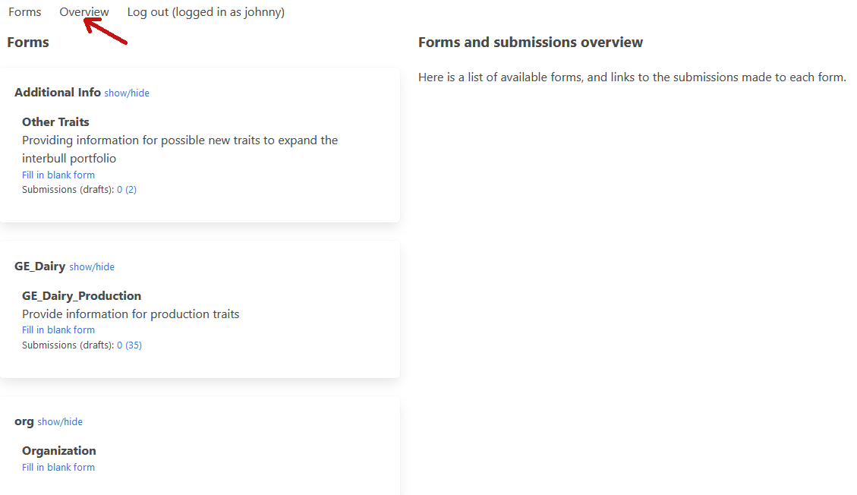Collapse the GE_Dairy group via show/hide
857x495 pixels.
click(92, 267)
